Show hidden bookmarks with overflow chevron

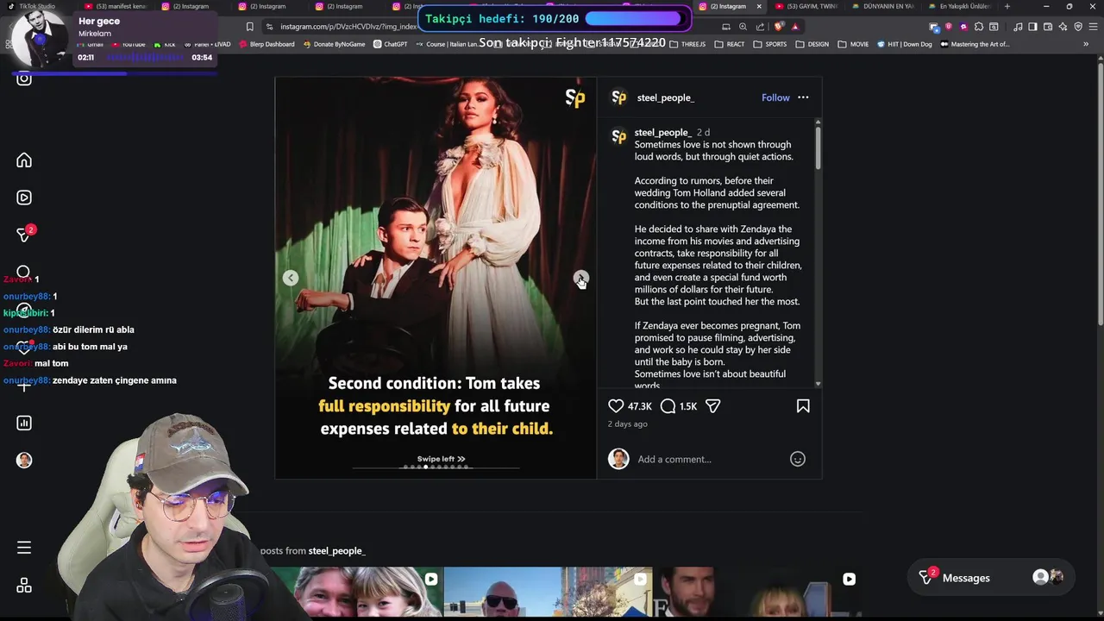1086,44
